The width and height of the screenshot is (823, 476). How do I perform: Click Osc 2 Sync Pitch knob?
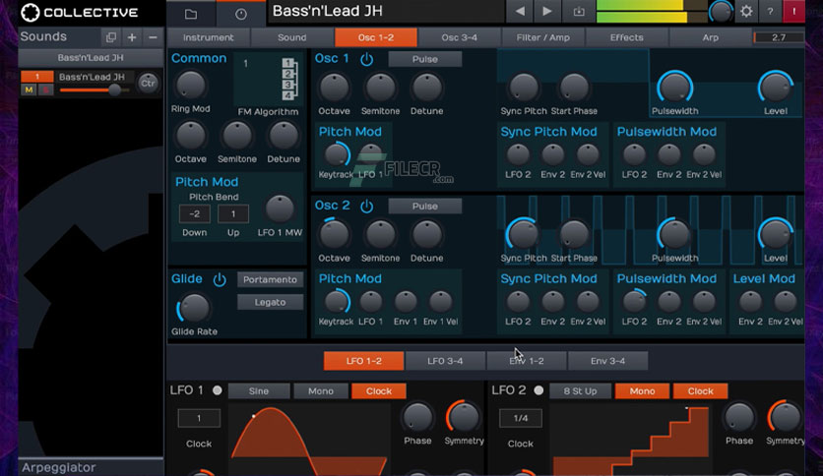point(523,234)
